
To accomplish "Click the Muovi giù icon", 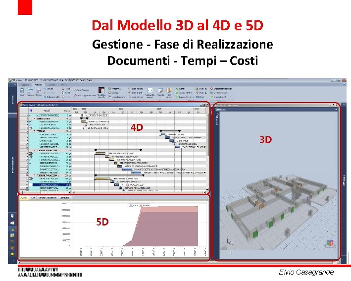I will (x=197, y=93).
